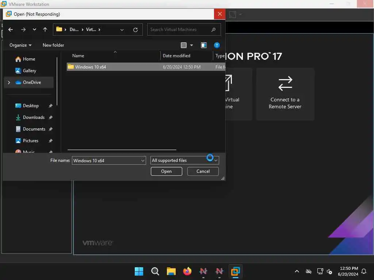Click the Search Virtual Machines field
The height and width of the screenshot is (280, 374).
click(184, 30)
